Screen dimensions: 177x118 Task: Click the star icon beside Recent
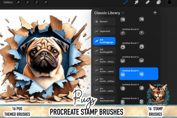[x=97, y=21]
